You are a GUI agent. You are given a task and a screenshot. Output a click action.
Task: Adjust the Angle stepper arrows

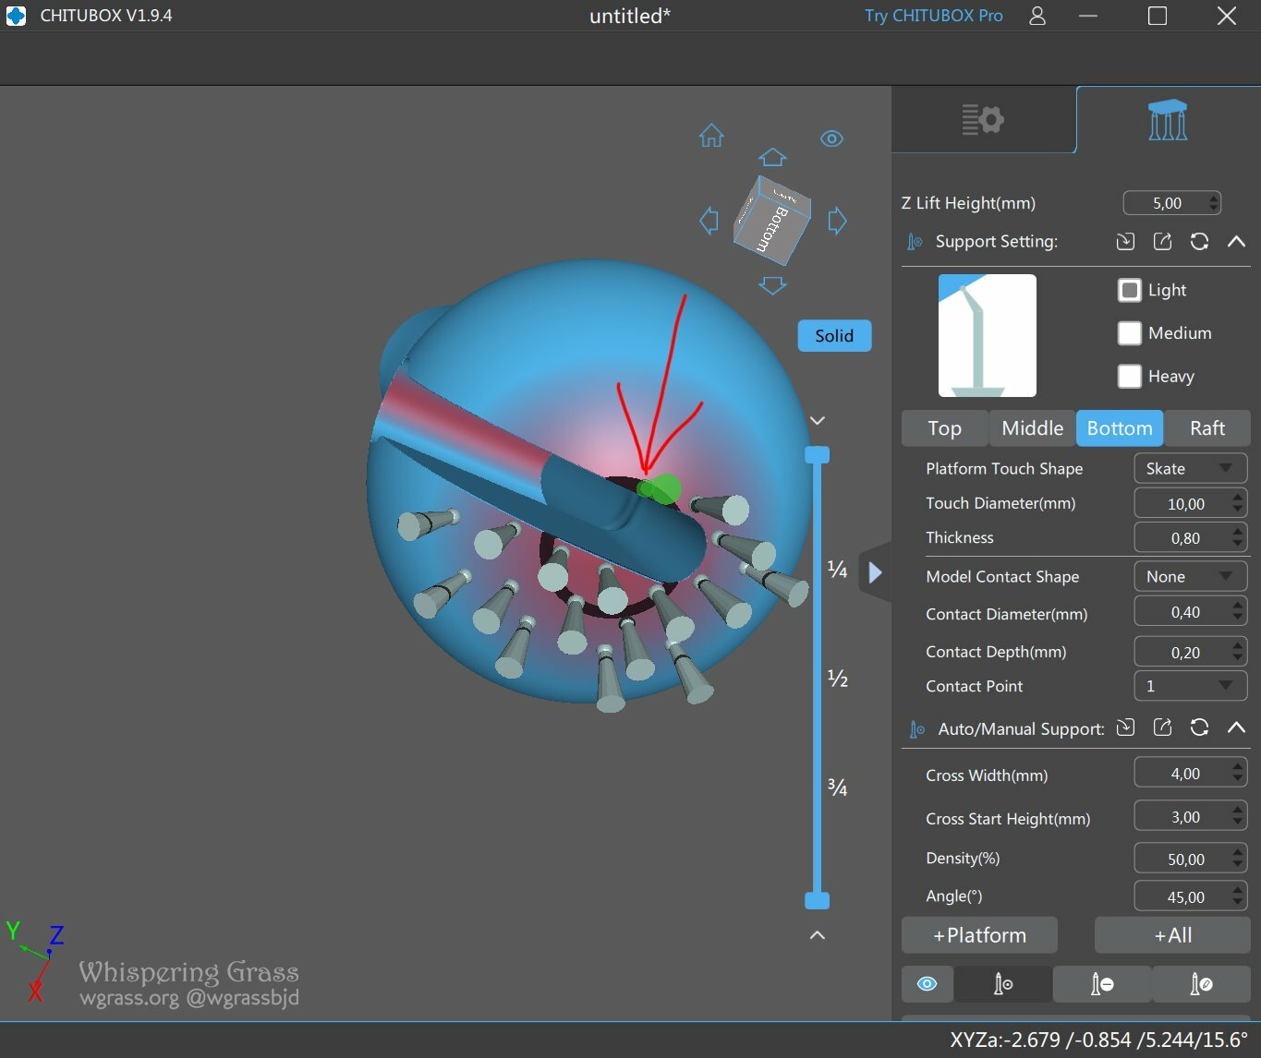(x=1238, y=896)
